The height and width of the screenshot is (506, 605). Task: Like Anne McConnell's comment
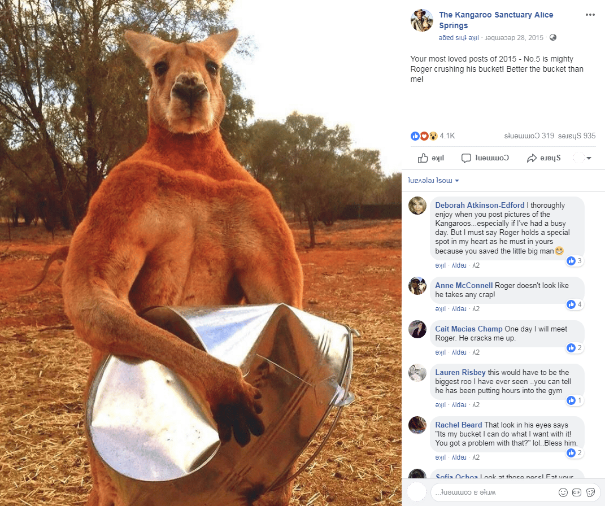(x=440, y=309)
